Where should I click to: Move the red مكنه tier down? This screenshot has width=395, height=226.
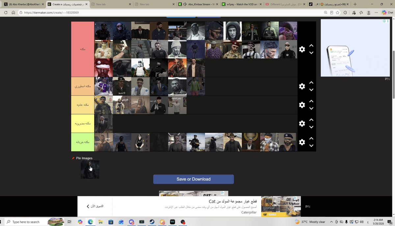[x=311, y=53]
